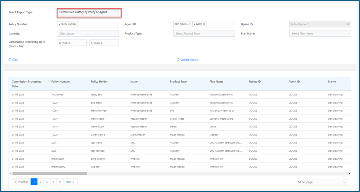Click the Clear link
The width and height of the screenshot is (360, 192).
point(14,59)
